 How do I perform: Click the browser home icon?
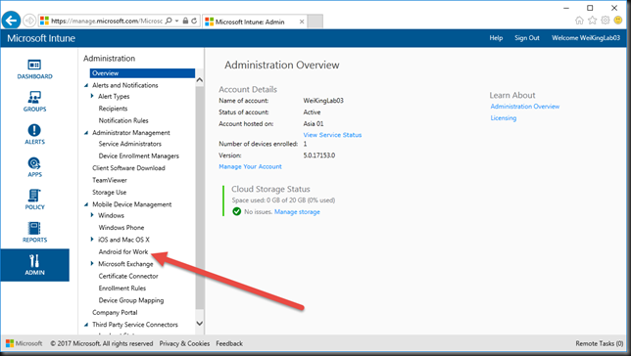point(579,21)
